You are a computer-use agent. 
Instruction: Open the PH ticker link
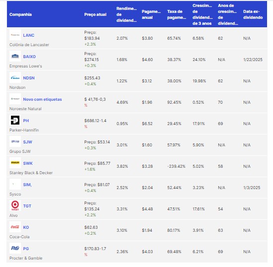click(26, 121)
